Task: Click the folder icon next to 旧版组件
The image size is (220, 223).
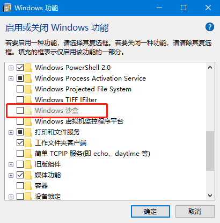Action: (28, 164)
